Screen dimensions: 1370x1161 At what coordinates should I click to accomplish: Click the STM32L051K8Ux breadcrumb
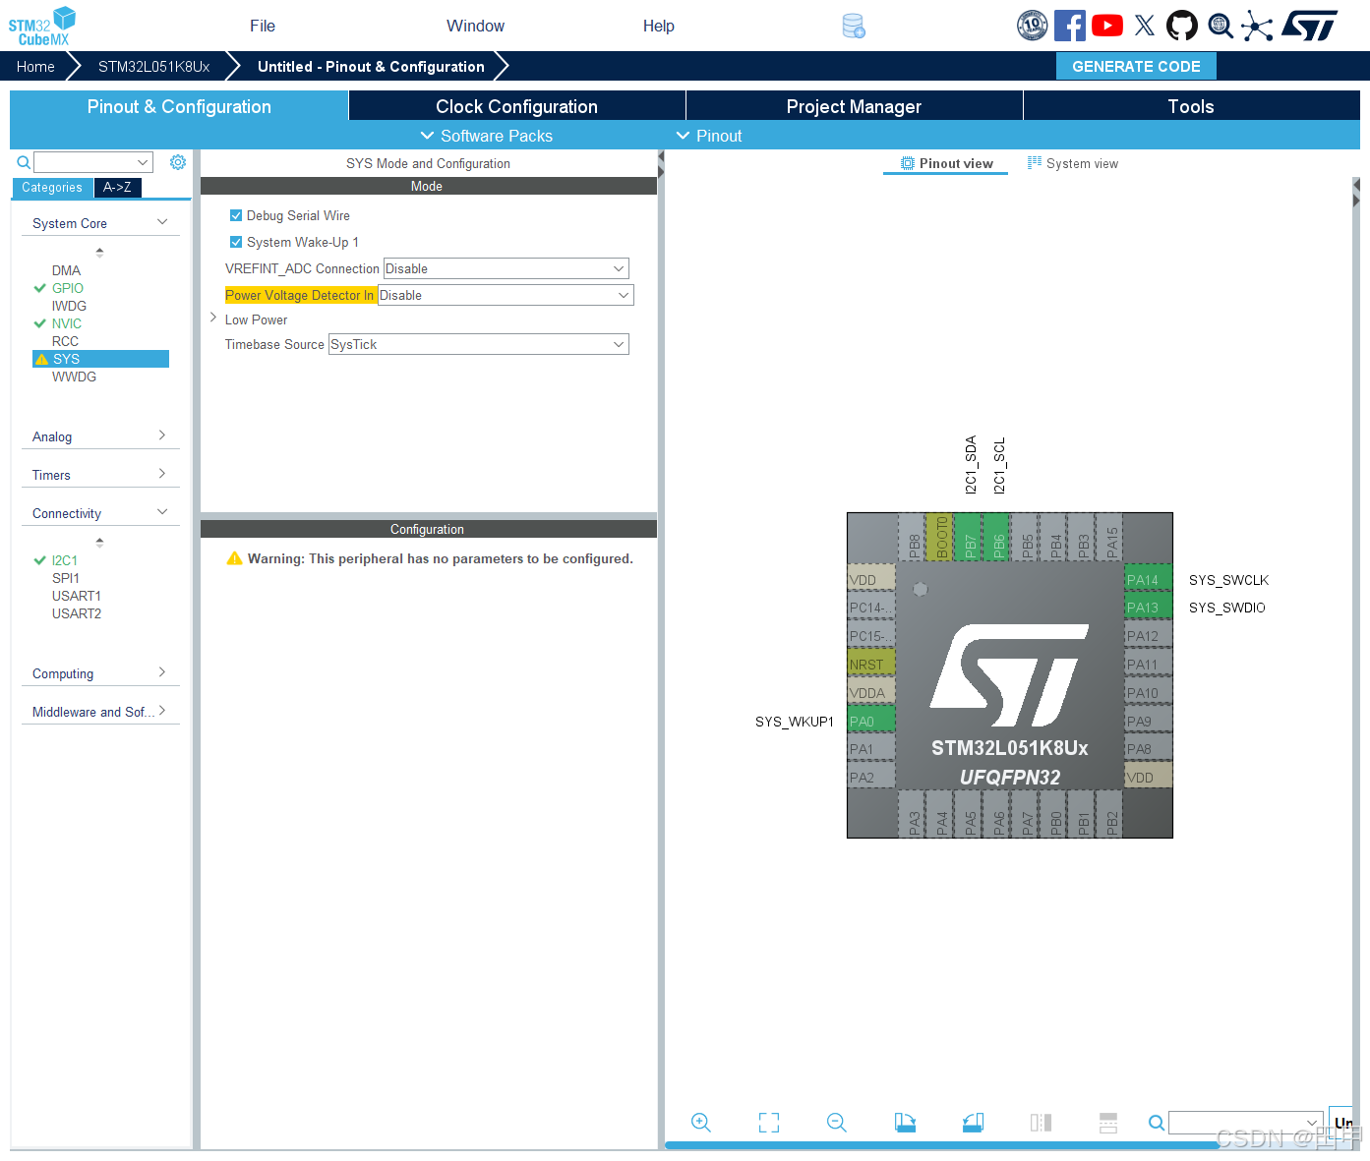tap(154, 66)
